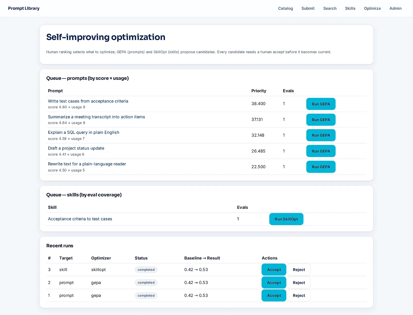The image size is (413, 315).
Task: Run GEPA for Write test cases prompt
Action: pos(321,104)
